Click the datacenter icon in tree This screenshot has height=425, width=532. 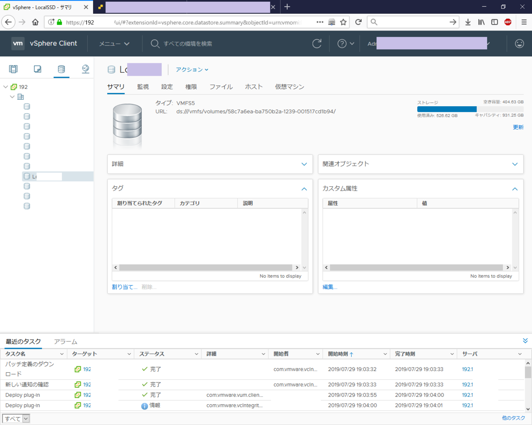(x=20, y=97)
